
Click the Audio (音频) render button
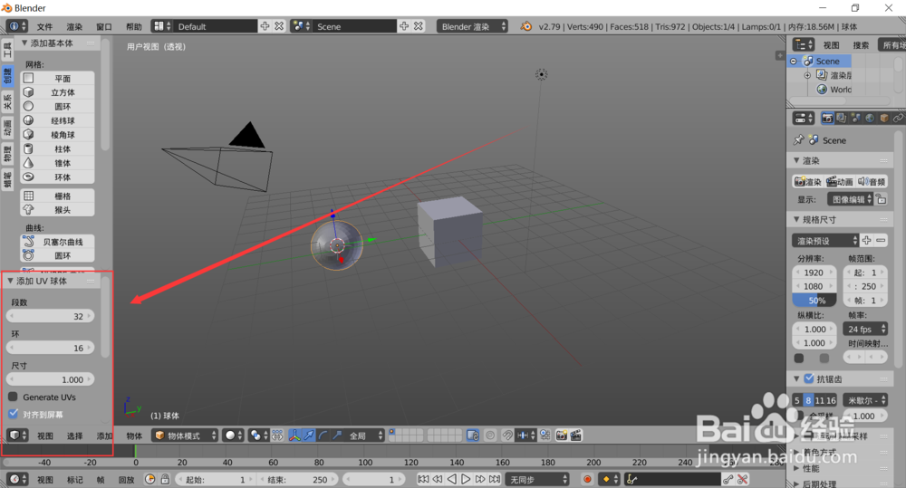pyautogui.click(x=872, y=182)
